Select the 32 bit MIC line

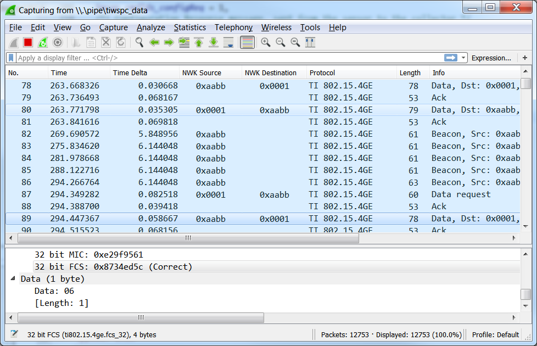pos(89,254)
